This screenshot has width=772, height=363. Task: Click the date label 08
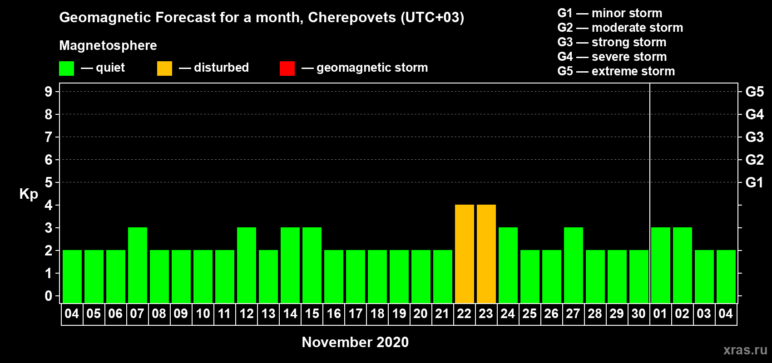pos(159,314)
